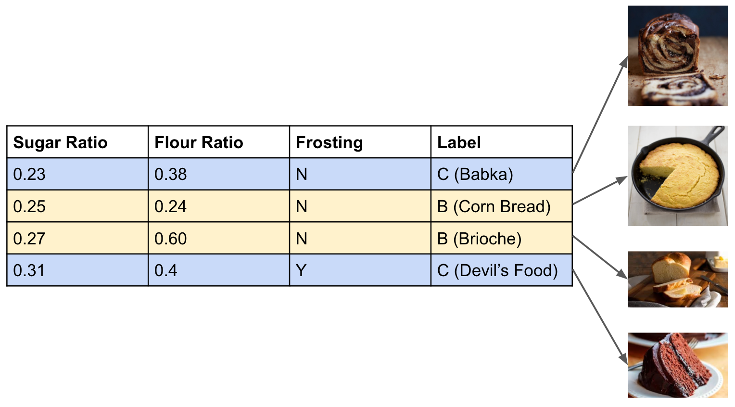This screenshot has height=407, width=735.
Task: Select the Sugar Ratio column header
Action: tap(77, 142)
